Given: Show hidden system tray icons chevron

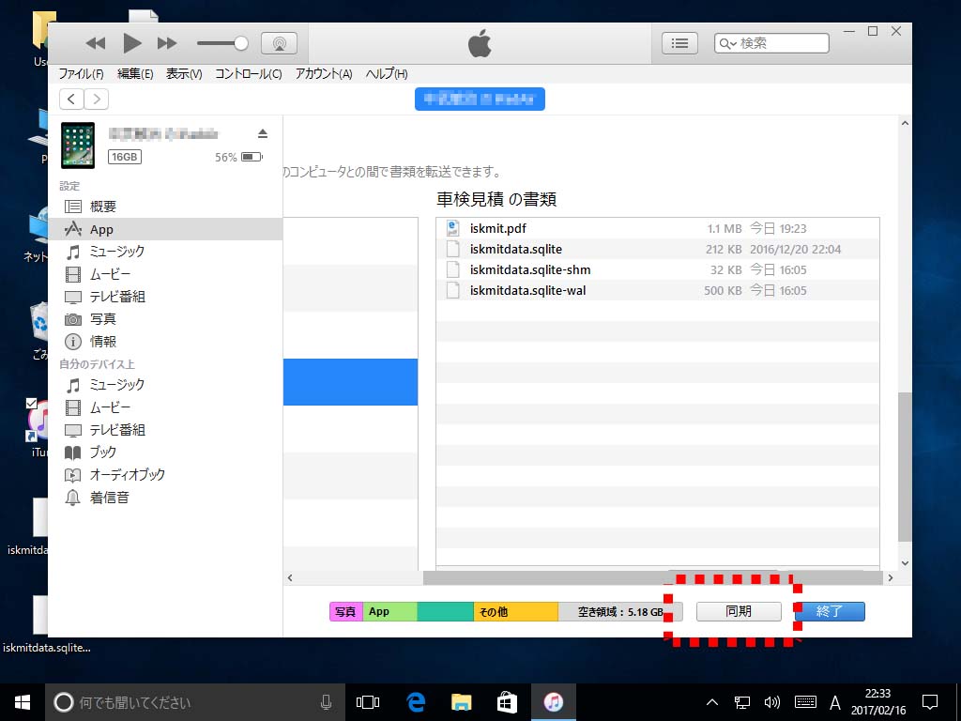Looking at the screenshot, I should pyautogui.click(x=711, y=702).
